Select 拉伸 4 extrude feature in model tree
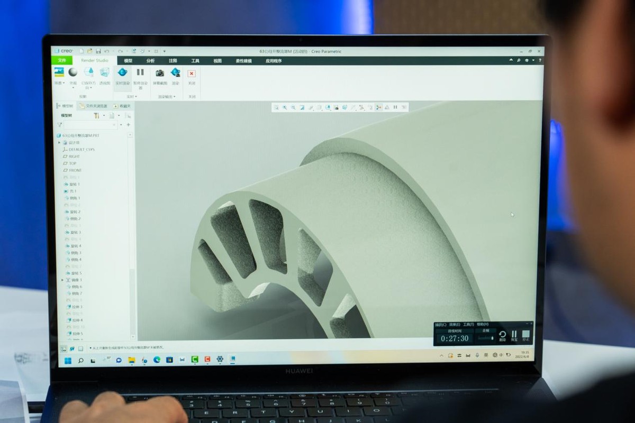This screenshot has width=635, height=423. point(74,320)
